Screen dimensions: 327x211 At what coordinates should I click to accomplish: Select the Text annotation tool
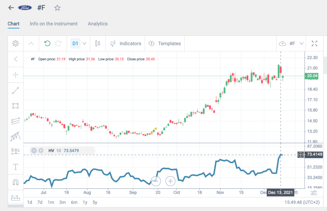15,166
